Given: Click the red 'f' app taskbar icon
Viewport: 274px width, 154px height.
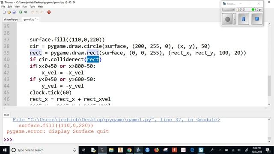Looking at the screenshot, I should [x=174, y=150].
